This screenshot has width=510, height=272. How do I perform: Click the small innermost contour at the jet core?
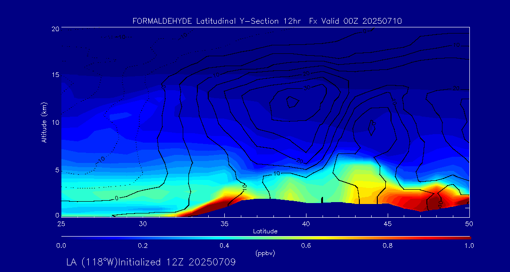coord(292,102)
